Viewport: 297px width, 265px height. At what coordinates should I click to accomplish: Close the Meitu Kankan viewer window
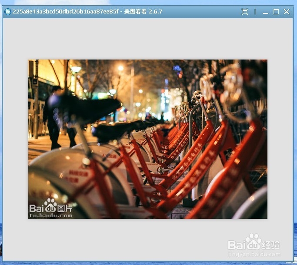[287, 12]
